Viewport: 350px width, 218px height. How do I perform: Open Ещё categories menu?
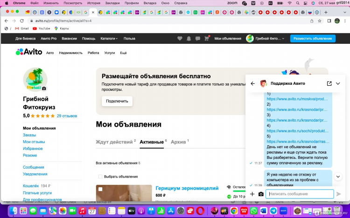(x=123, y=53)
